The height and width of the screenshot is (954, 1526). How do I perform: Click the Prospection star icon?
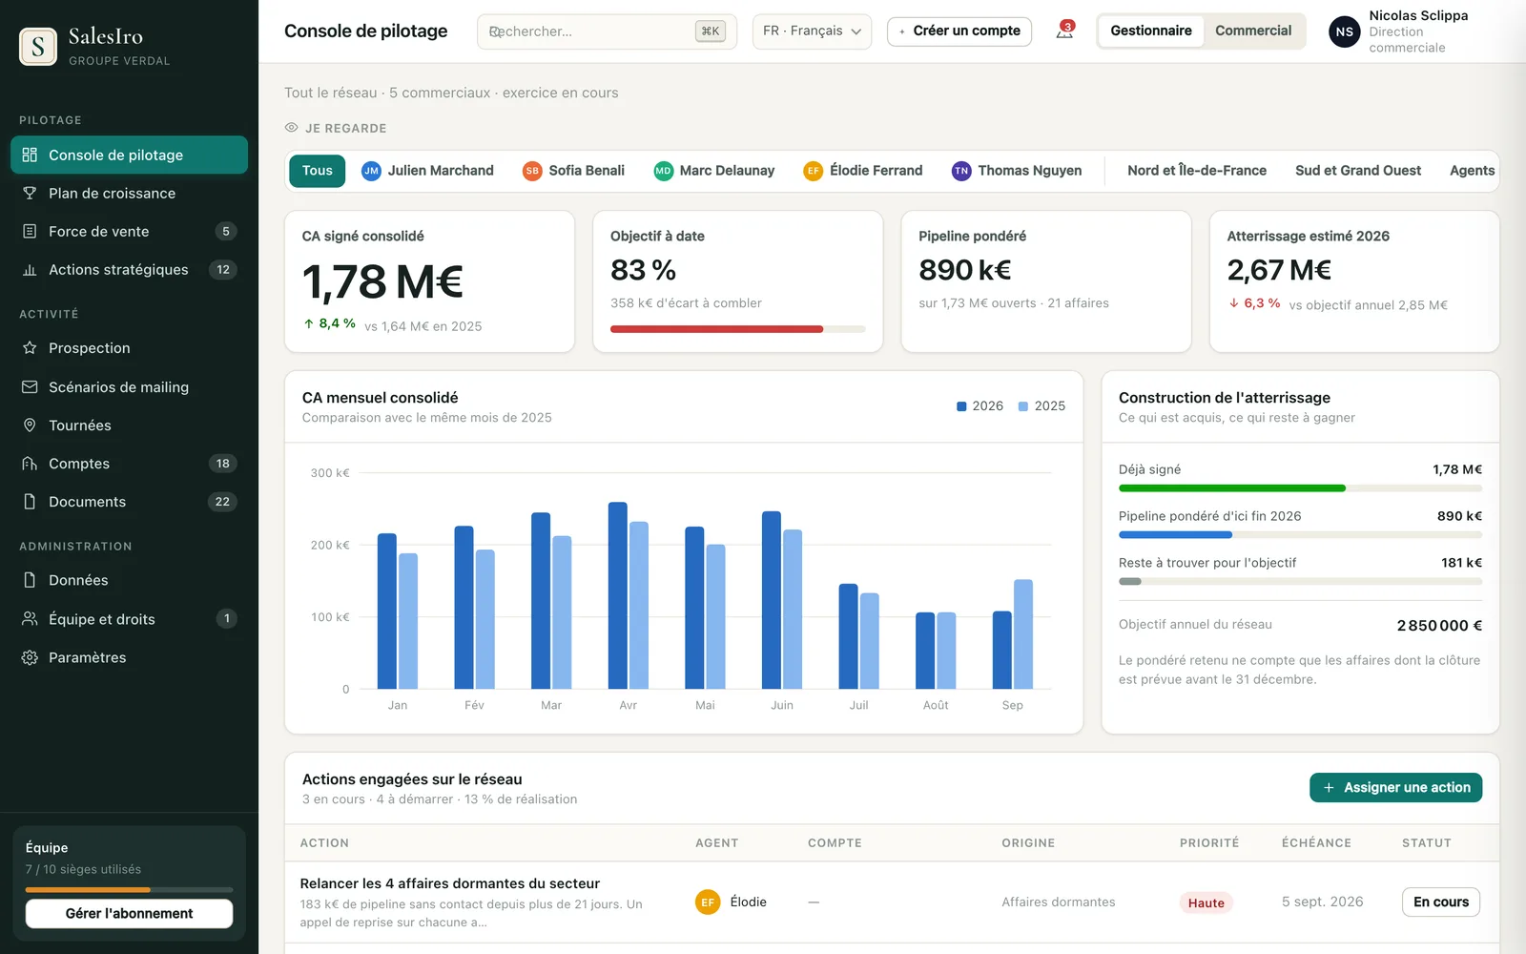(30, 348)
